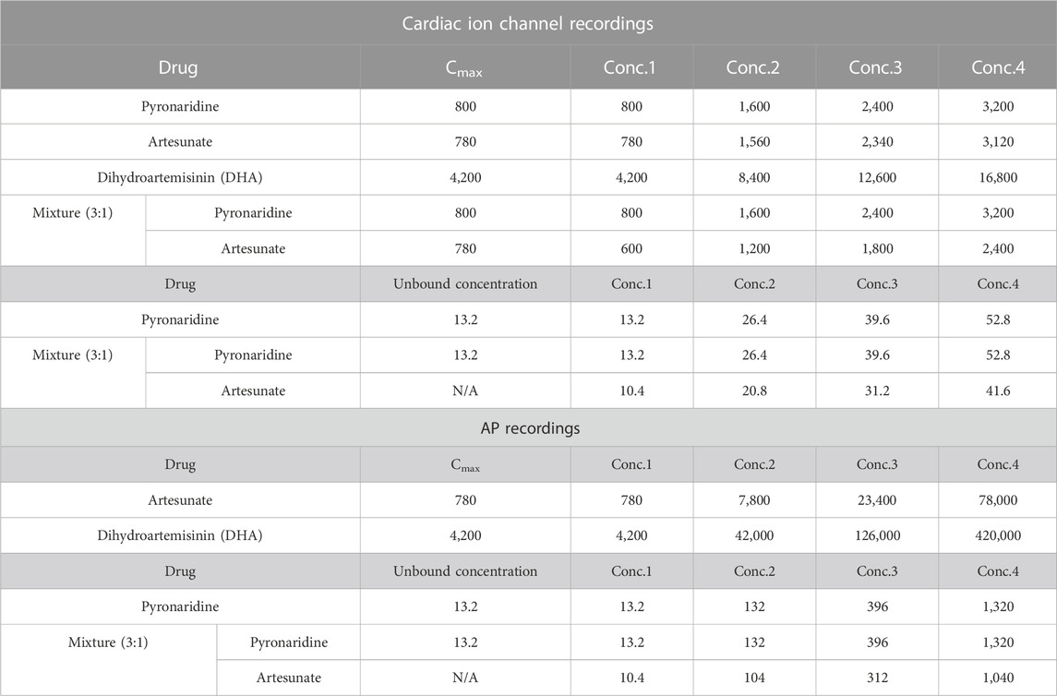The image size is (1057, 696).
Task: Select the Artesunate label in the 3,120 row
Action: pos(180,142)
